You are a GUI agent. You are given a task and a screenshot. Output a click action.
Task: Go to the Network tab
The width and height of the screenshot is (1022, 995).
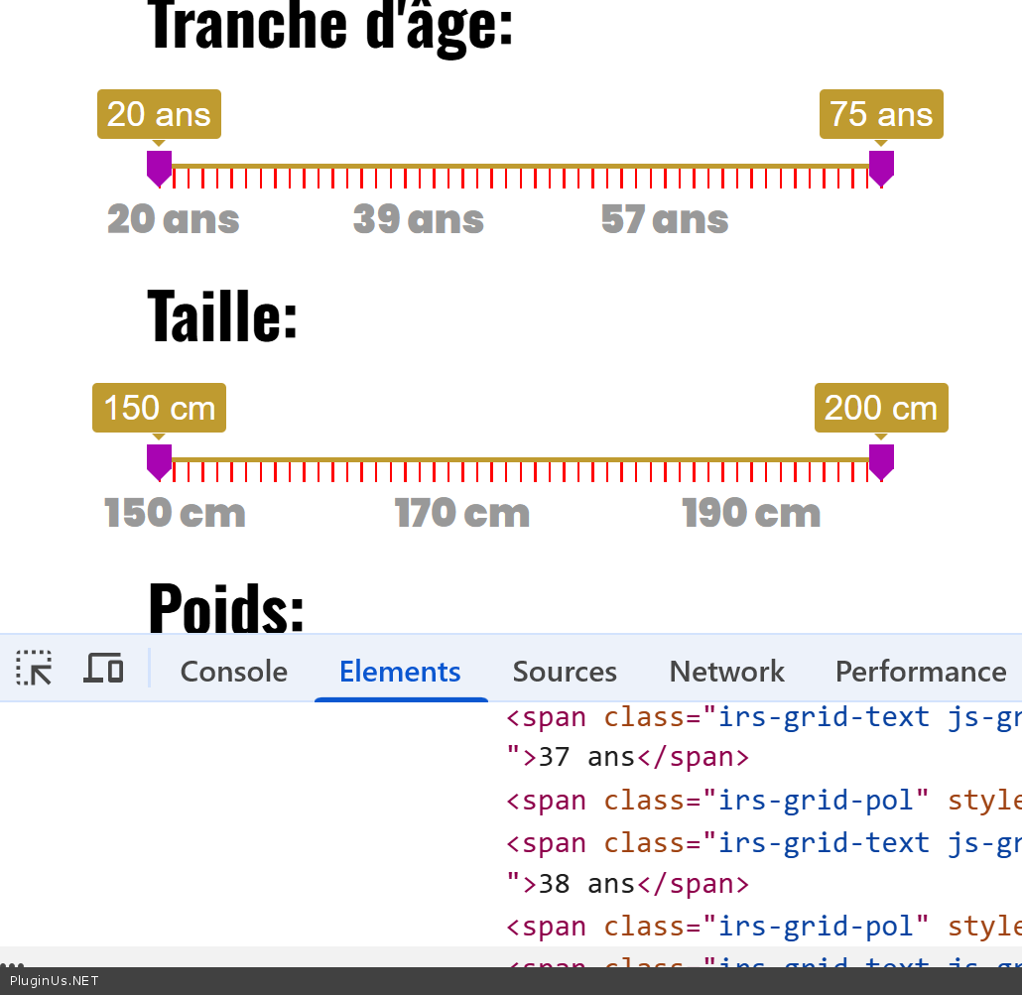tap(726, 672)
